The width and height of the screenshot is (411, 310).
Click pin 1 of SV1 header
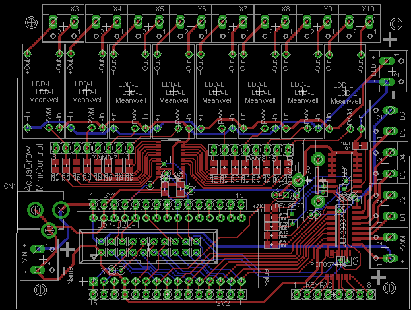pyautogui.click(x=93, y=204)
